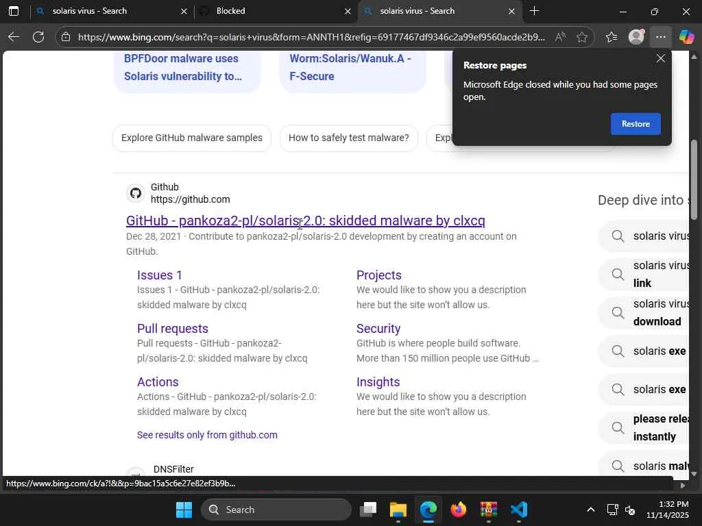Image resolution: width=702 pixels, height=526 pixels.
Task: Click the scrollbar down arrow
Action: (x=694, y=474)
